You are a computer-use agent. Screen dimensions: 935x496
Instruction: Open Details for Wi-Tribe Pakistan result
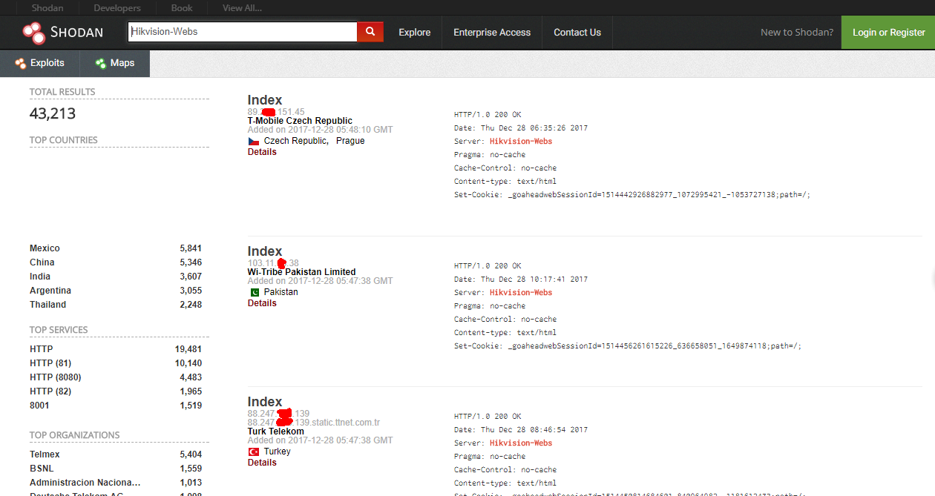[262, 303]
